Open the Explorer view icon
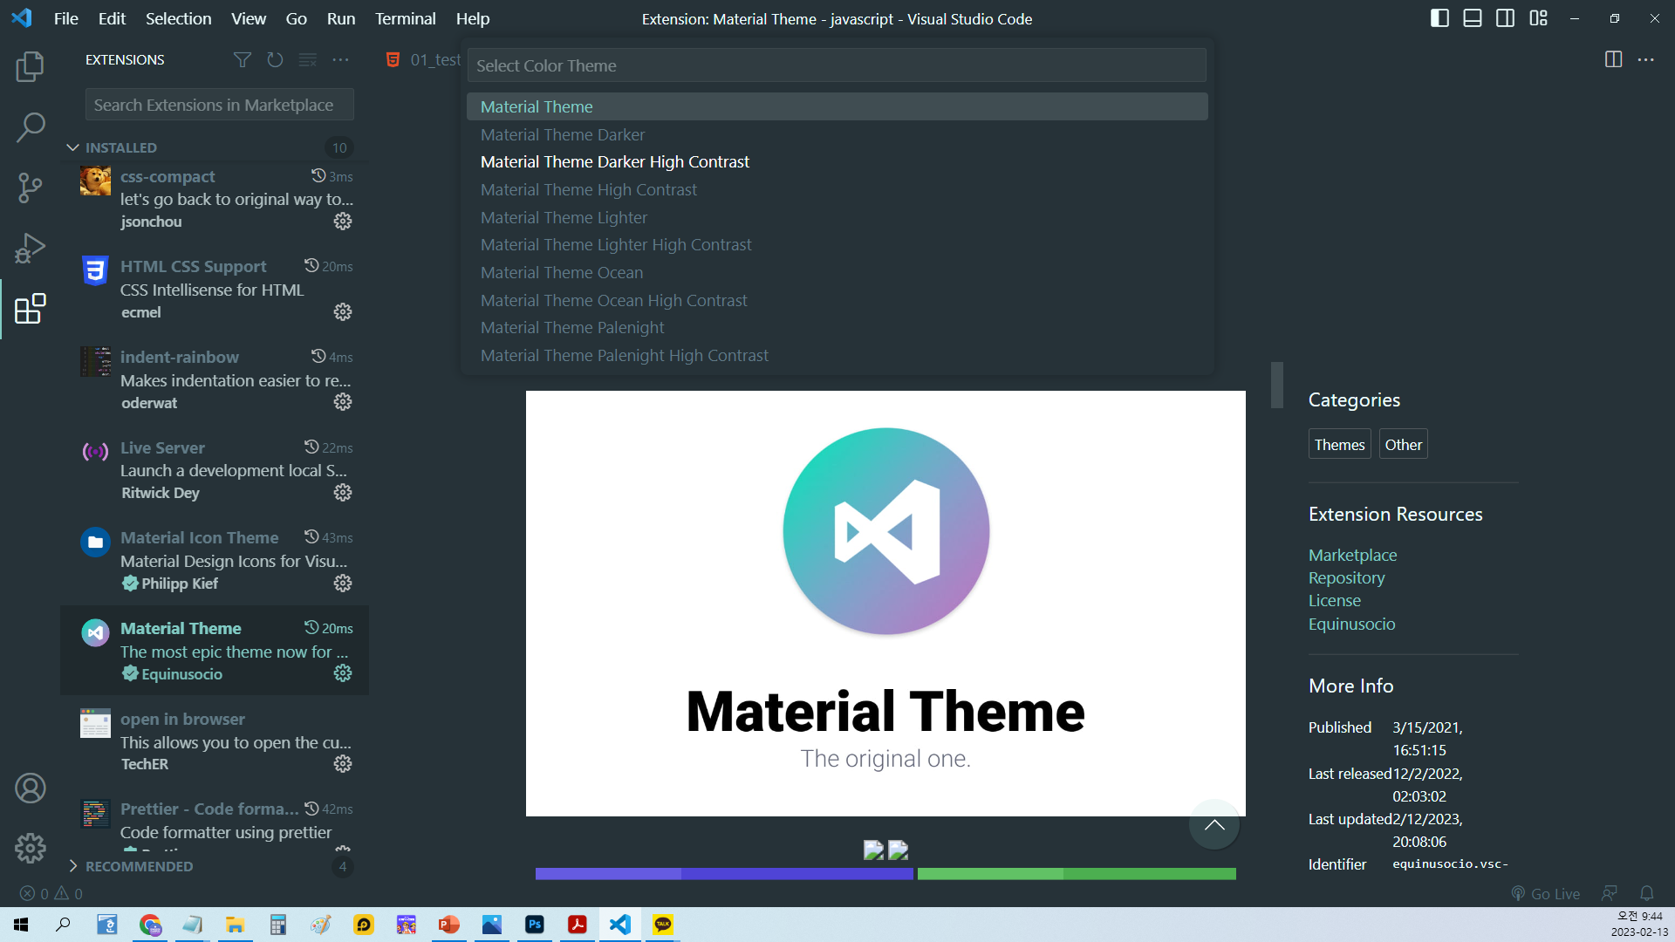This screenshot has height=942, width=1675. pyautogui.click(x=30, y=67)
